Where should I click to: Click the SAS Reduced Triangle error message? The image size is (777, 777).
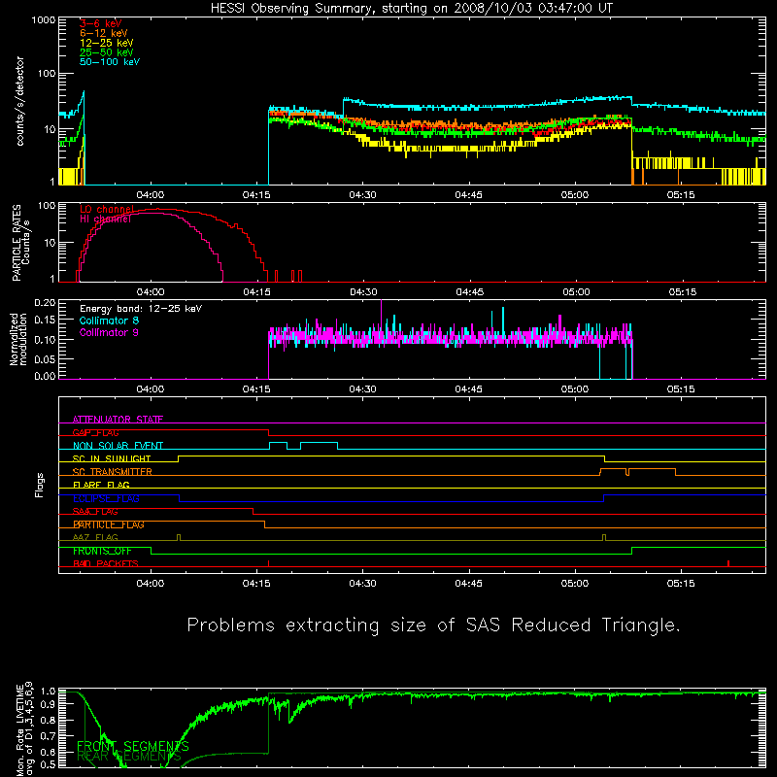click(x=433, y=625)
